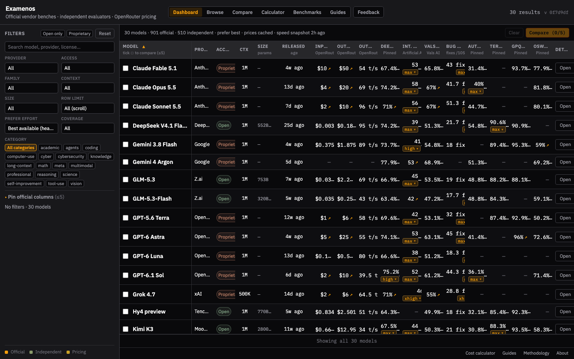Click the sort arrow beside the MODEL header

pos(143,47)
